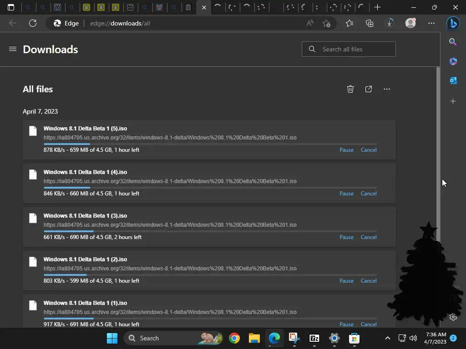
Task: Open More options beside All files
Action: click(x=387, y=89)
